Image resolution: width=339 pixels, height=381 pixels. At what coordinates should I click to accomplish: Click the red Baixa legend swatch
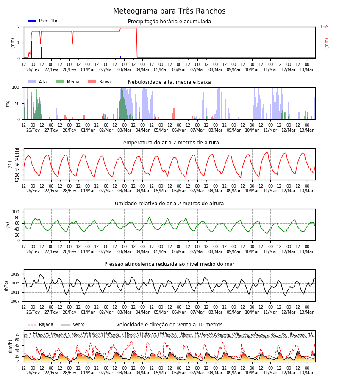(92, 82)
